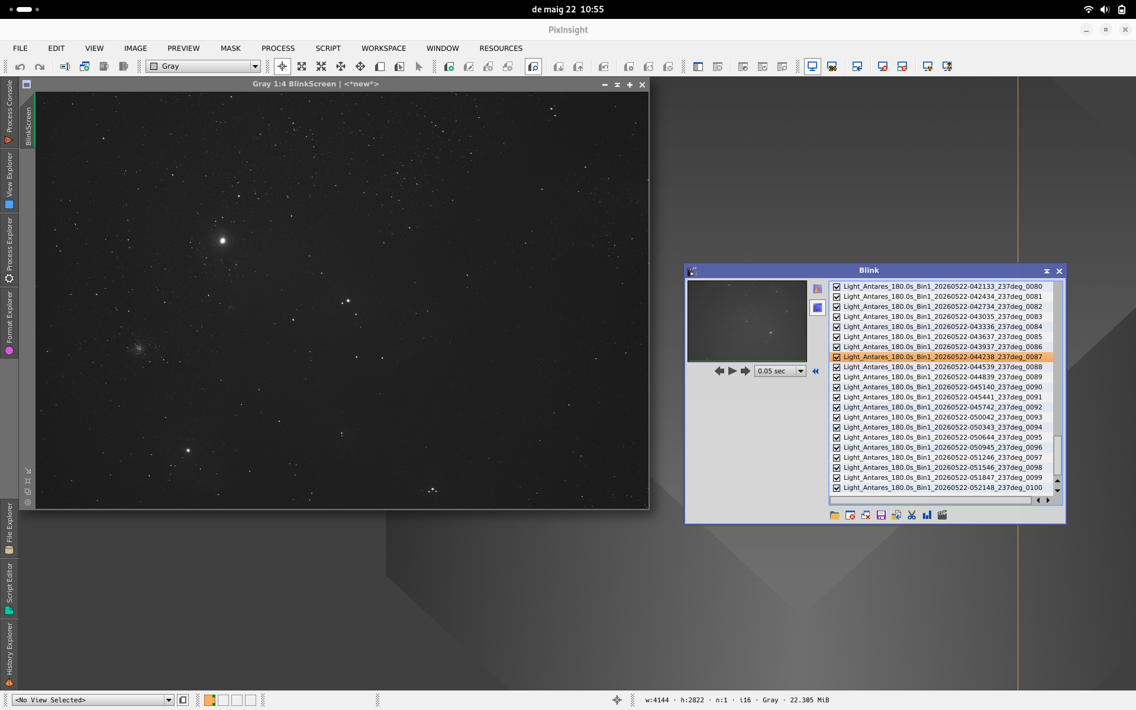Uncheck the file ending _0096

(x=837, y=448)
